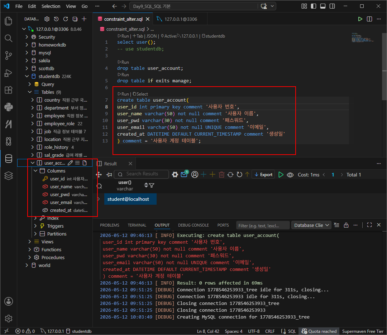The height and width of the screenshot is (335, 387).
Task: Open the Selection menu
Action: pyautogui.click(x=51, y=6)
